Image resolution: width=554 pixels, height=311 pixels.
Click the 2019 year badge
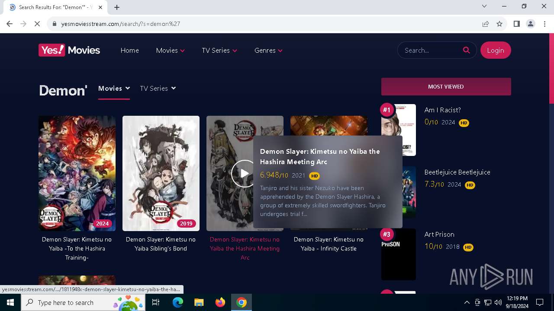point(187,223)
